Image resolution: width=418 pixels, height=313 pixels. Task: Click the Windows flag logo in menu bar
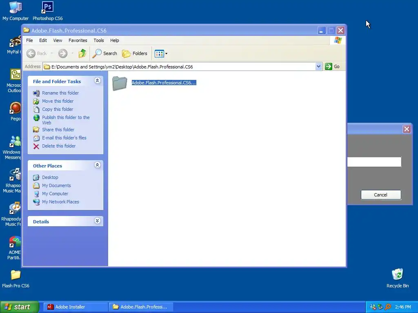click(x=338, y=40)
